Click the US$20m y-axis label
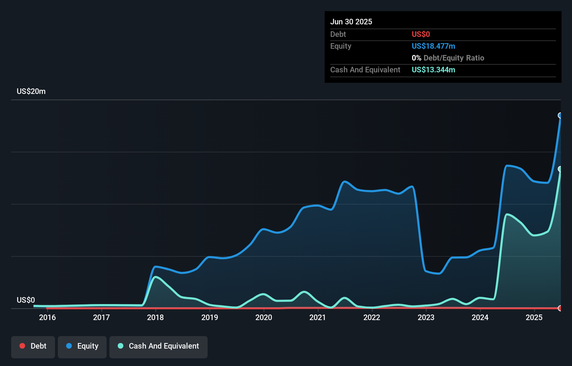This screenshot has height=366, width=572. 31,91
